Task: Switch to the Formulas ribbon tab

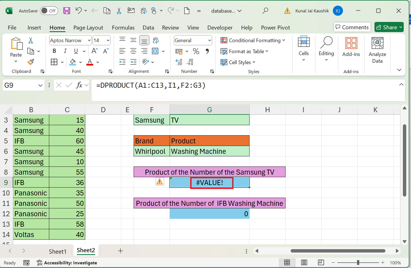Action: click(x=123, y=28)
